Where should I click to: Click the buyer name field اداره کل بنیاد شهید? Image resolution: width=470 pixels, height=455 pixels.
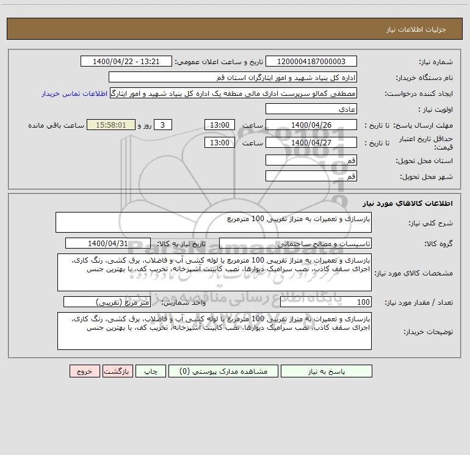point(233,77)
